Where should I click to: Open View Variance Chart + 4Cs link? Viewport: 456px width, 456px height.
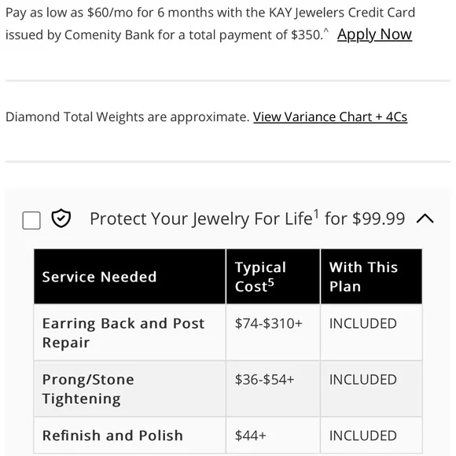(x=330, y=117)
